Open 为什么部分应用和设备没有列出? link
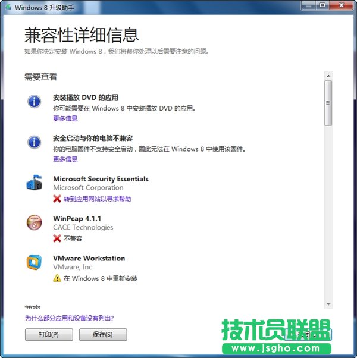Viewport: 357px width, 358px height. point(69,318)
